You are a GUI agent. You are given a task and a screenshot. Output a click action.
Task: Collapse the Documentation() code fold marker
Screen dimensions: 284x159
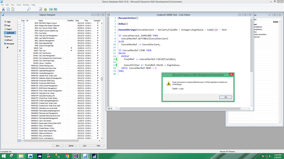click(x=118, y=18)
